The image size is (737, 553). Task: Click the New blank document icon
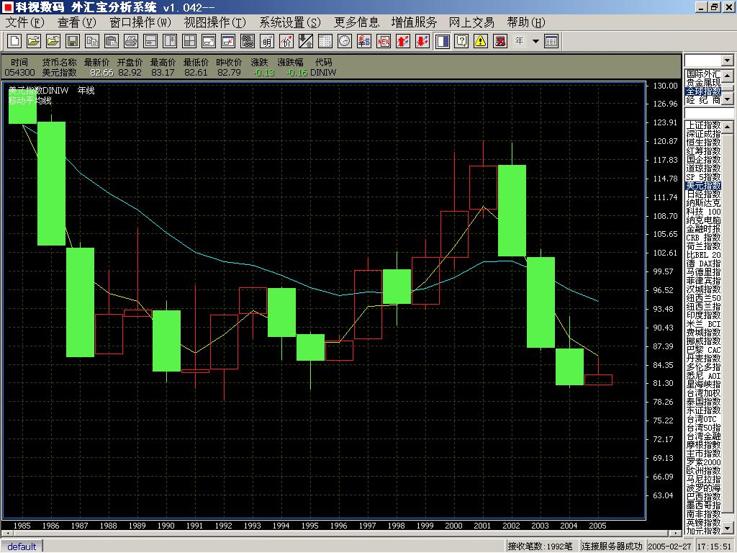click(14, 41)
